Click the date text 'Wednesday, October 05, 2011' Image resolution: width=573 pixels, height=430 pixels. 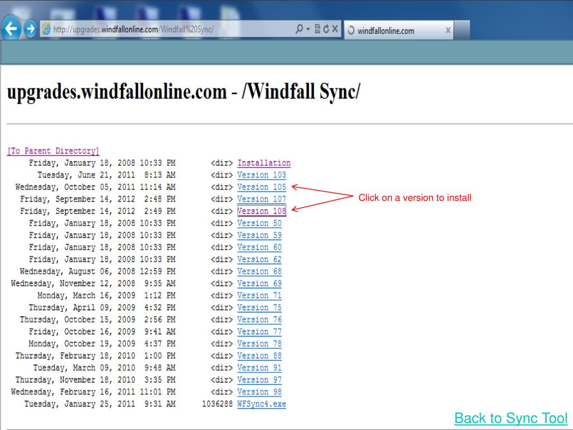pos(76,187)
